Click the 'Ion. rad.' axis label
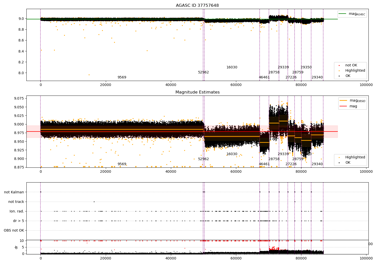The height and width of the screenshot is (264, 377). (x=17, y=211)
